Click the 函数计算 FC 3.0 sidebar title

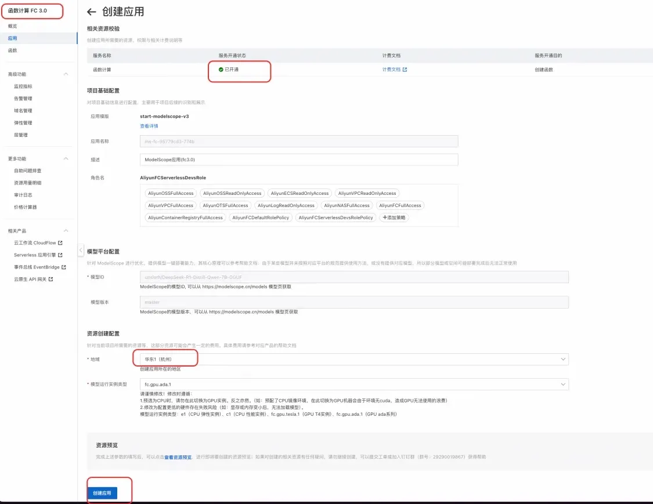tap(27, 11)
